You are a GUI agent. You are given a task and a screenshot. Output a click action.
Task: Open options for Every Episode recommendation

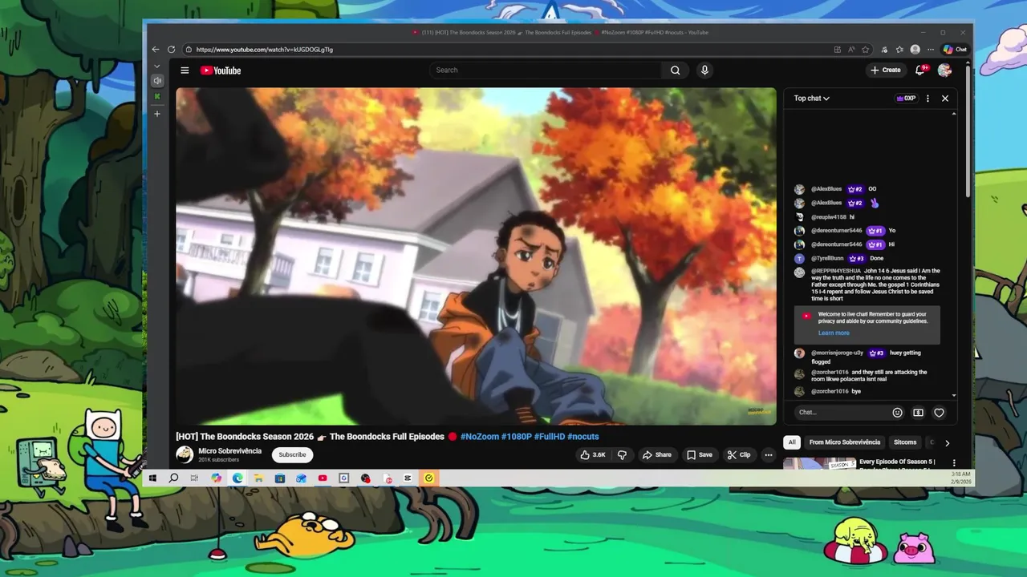954,462
